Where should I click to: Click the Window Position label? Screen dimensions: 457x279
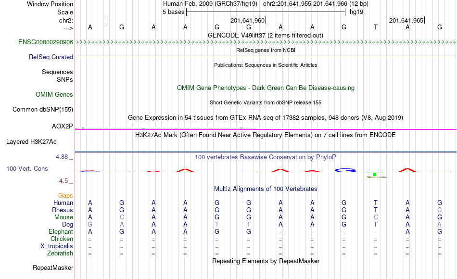(x=50, y=4)
